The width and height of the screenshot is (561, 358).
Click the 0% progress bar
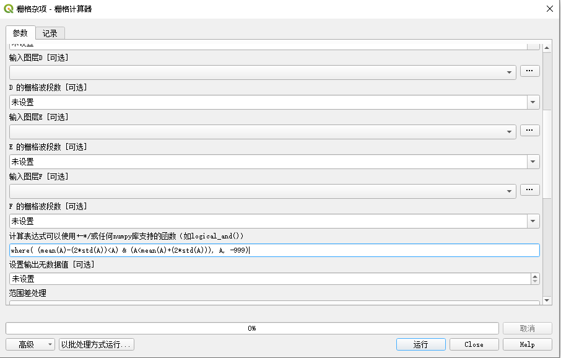(x=252, y=328)
